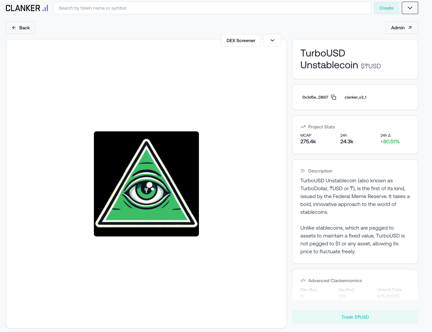Click the 0x3d5e...DB07 contract address
Image resolution: width=432 pixels, height=332 pixels.
coord(315,97)
